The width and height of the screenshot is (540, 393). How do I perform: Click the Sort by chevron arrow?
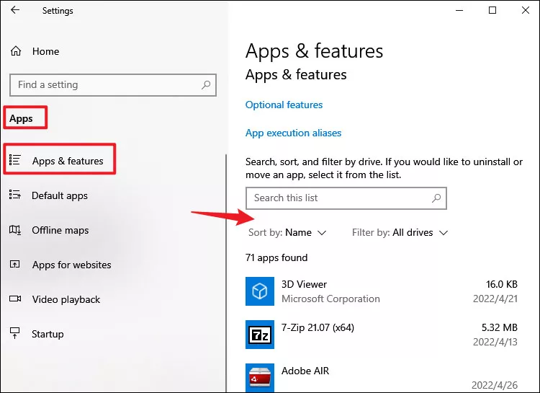tap(322, 233)
